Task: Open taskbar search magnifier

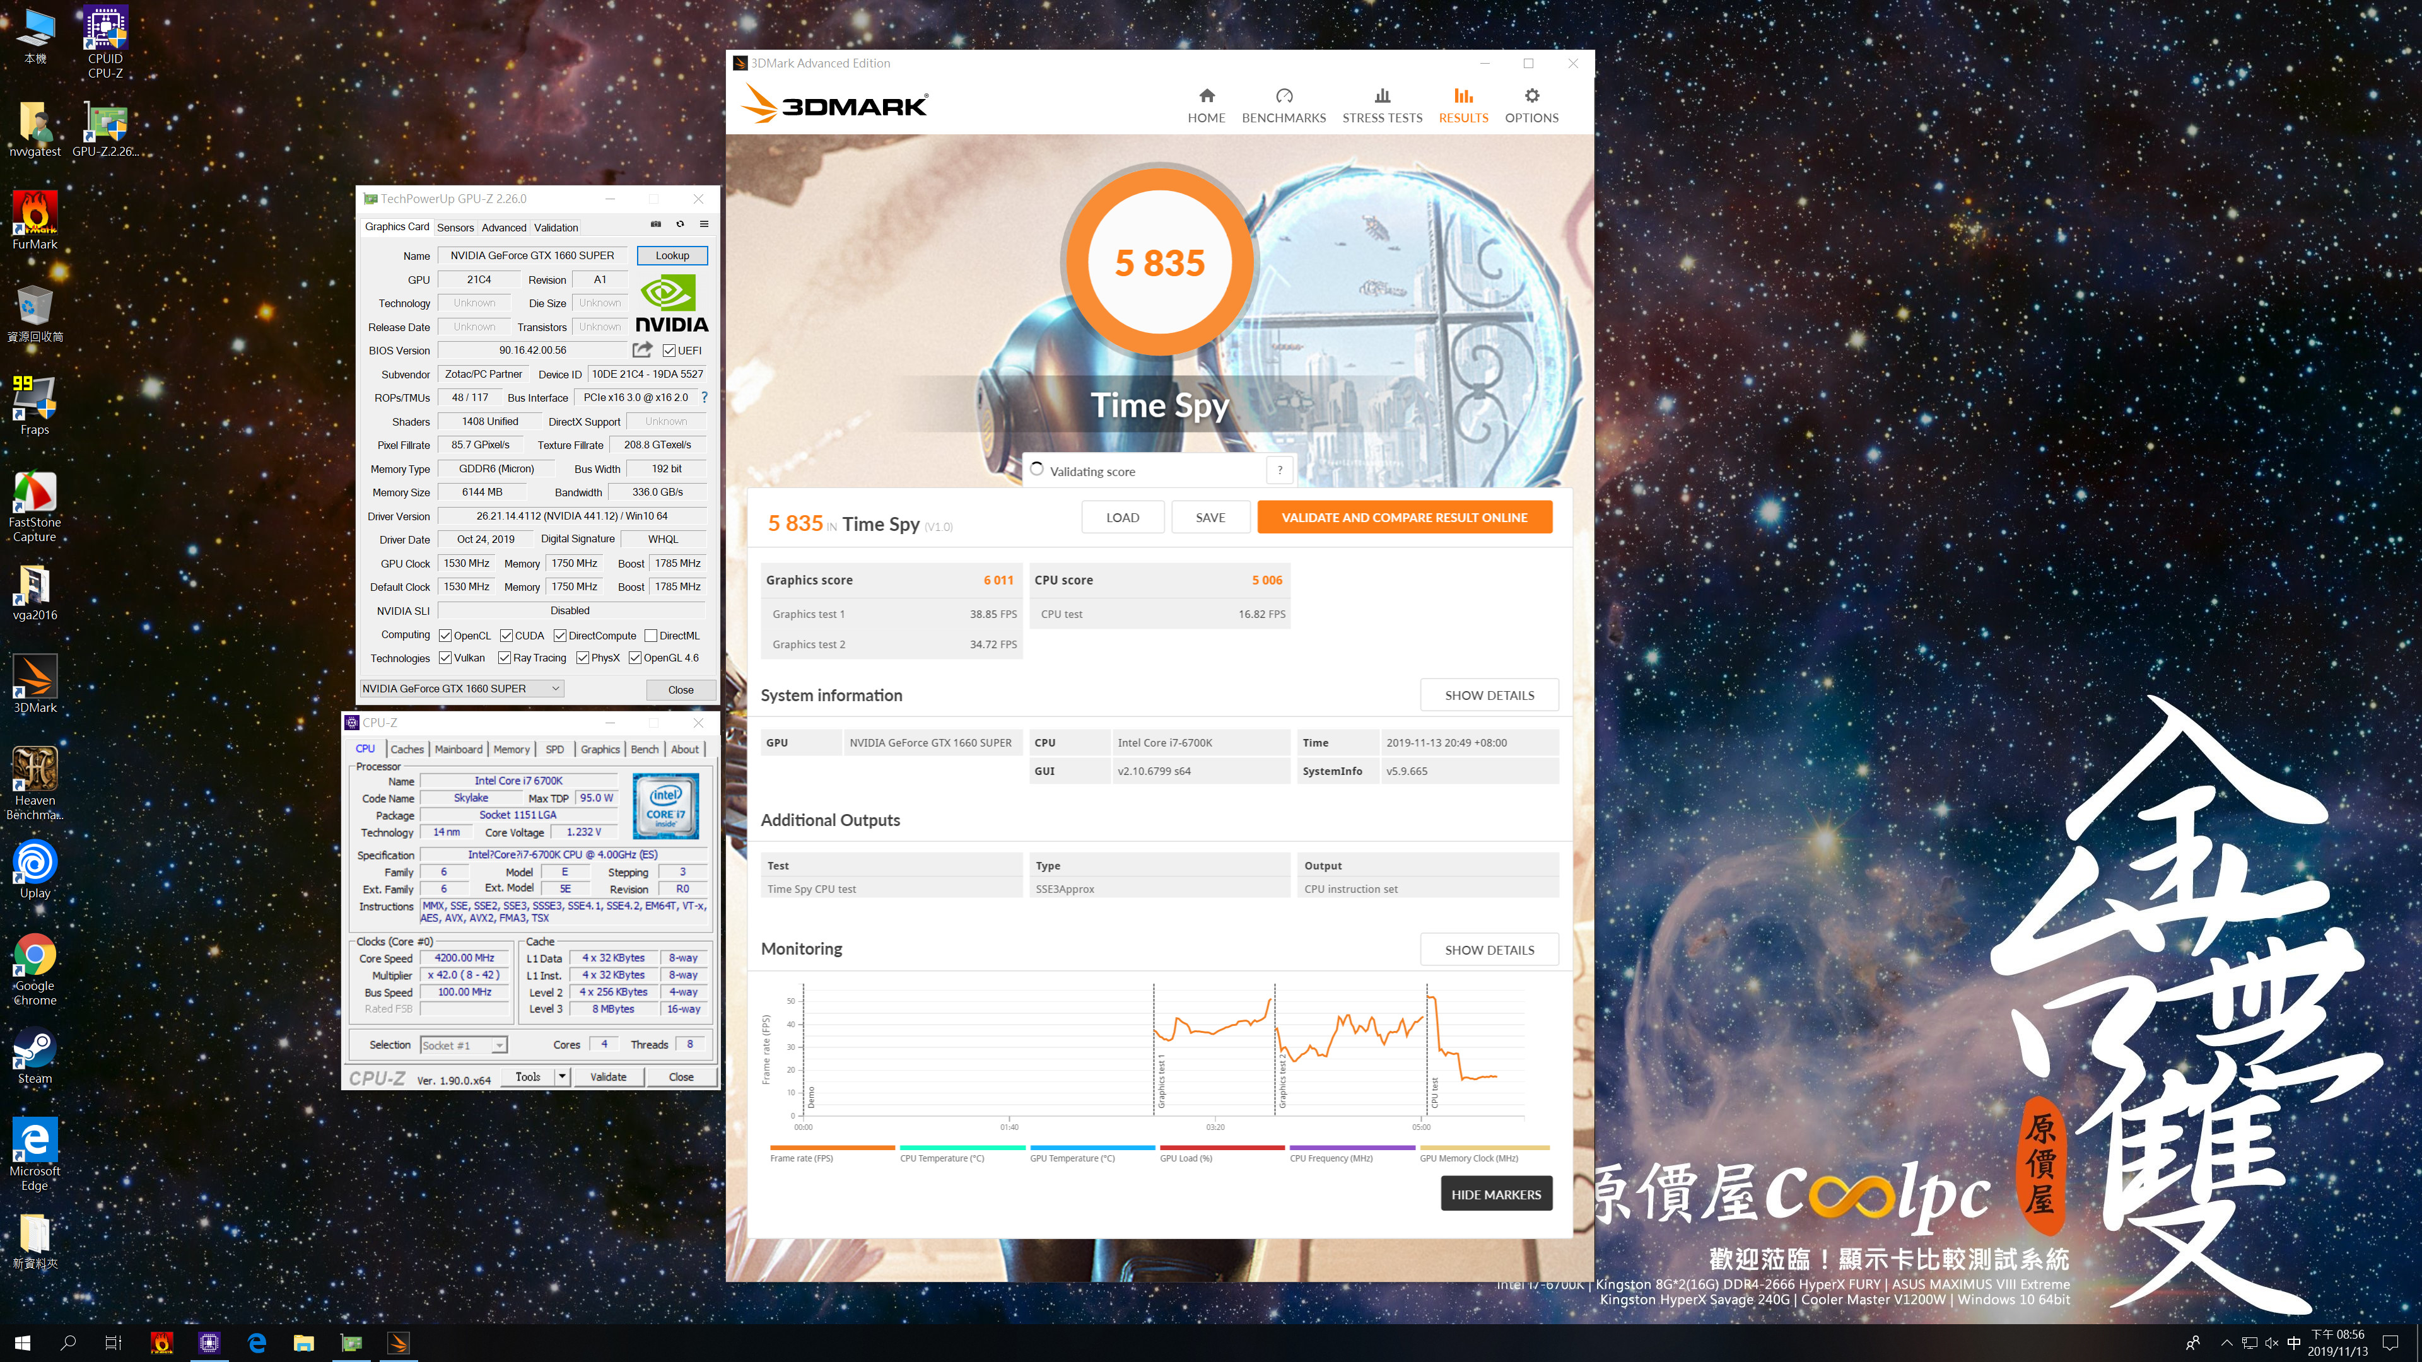Action: [67, 1343]
